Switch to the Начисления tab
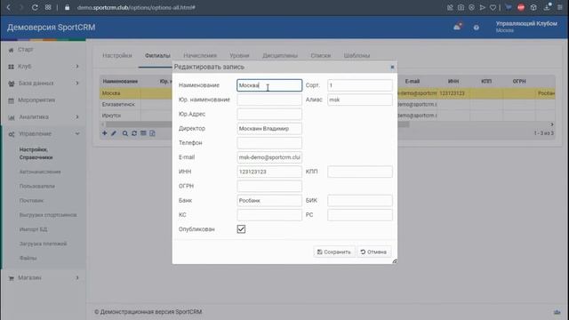This screenshot has height=320, width=569. pyautogui.click(x=200, y=55)
